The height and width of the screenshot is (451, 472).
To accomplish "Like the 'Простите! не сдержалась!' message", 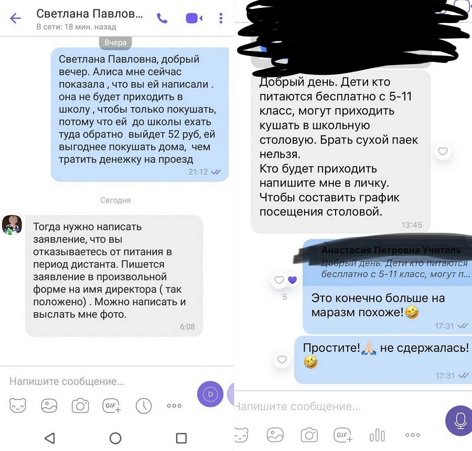I will point(282,359).
